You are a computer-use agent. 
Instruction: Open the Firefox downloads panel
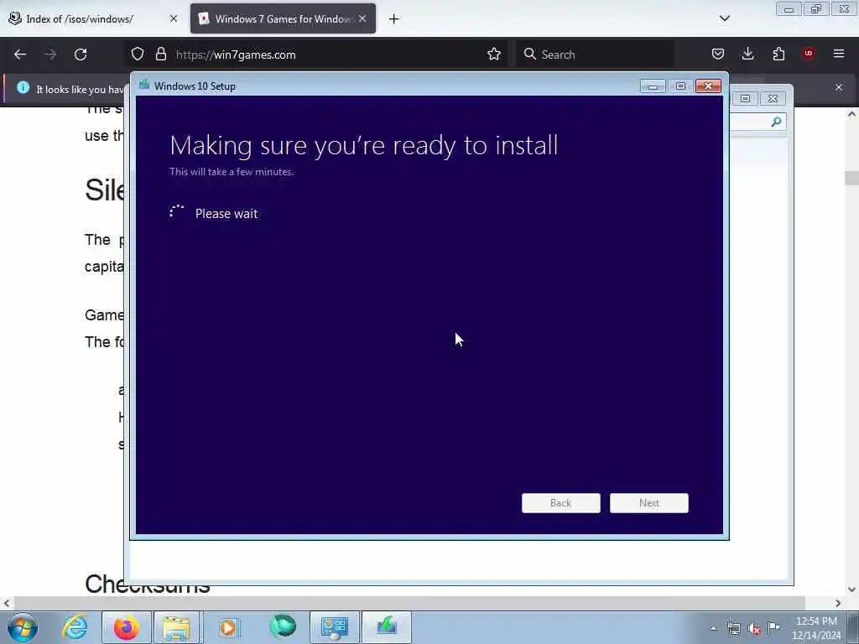point(747,55)
